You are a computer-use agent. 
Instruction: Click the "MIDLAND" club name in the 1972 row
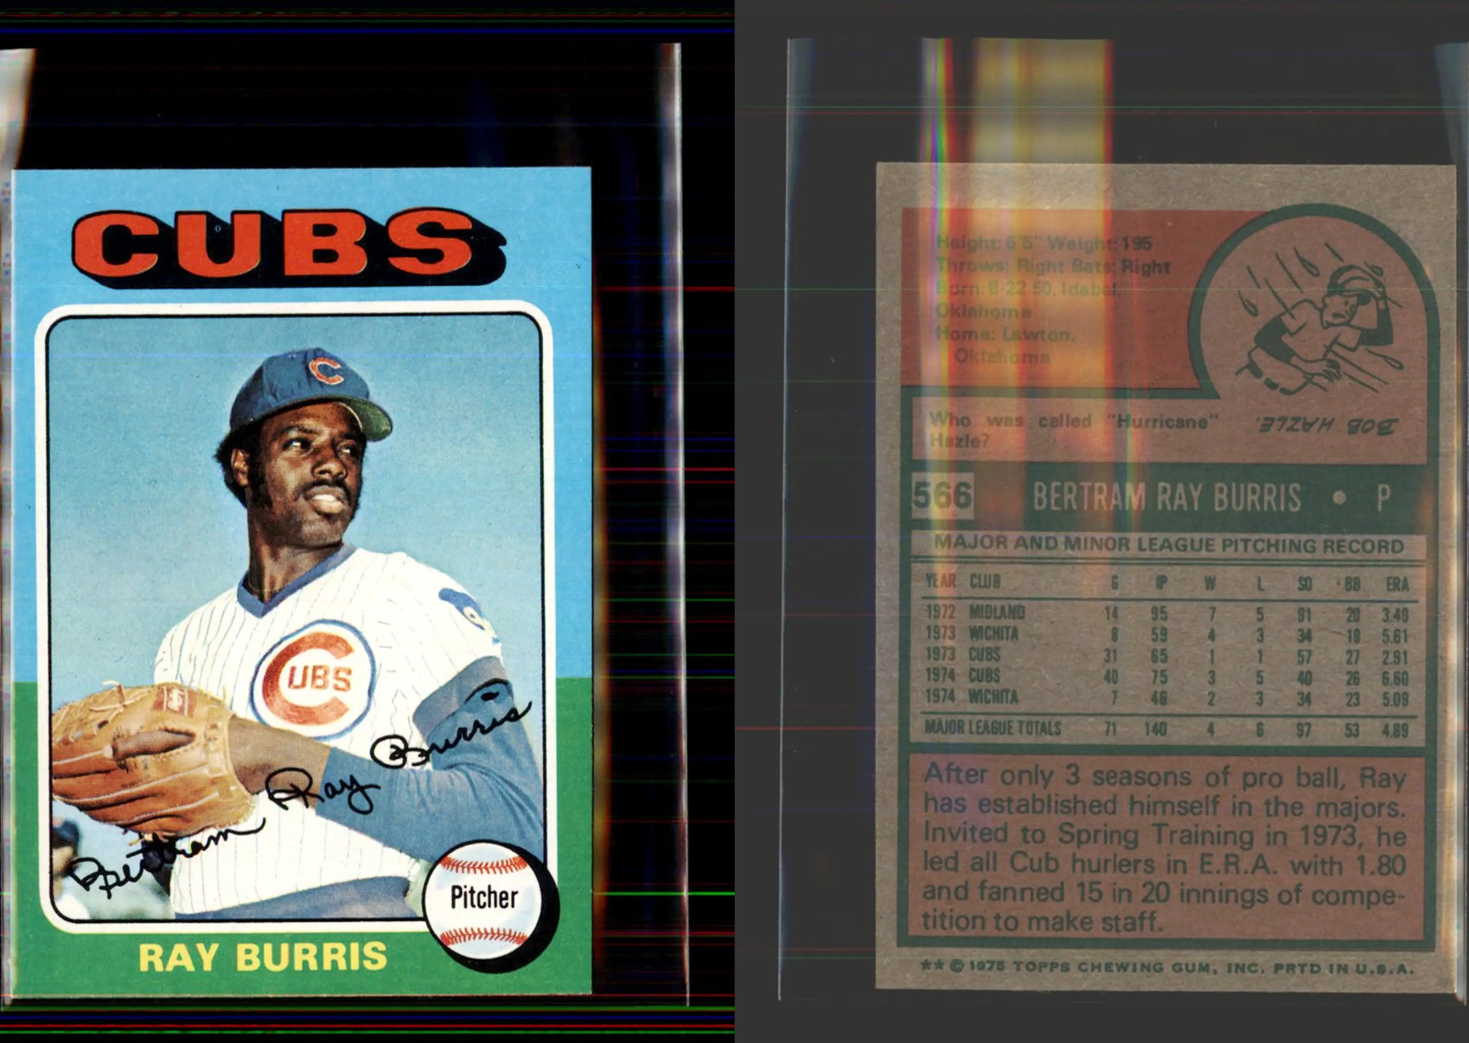(997, 613)
